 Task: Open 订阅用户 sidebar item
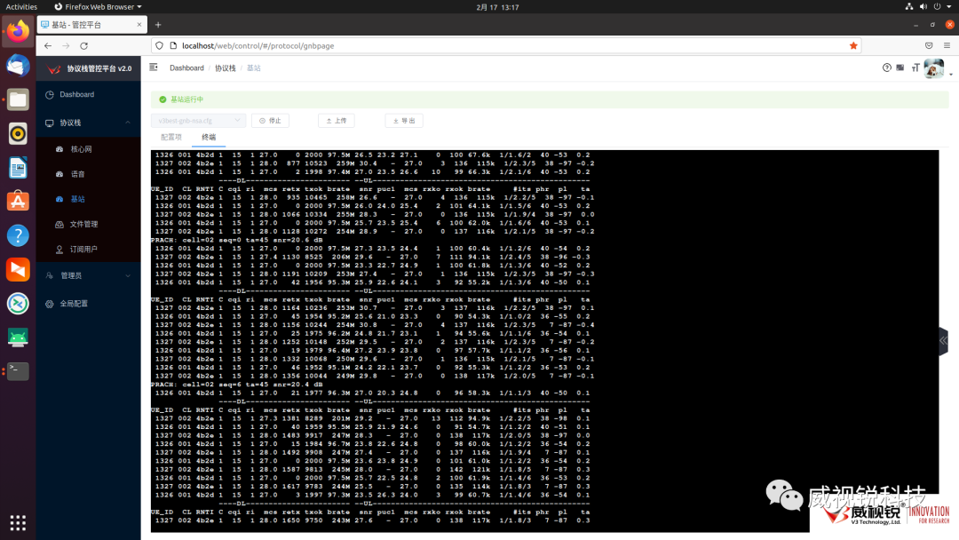[x=88, y=250]
